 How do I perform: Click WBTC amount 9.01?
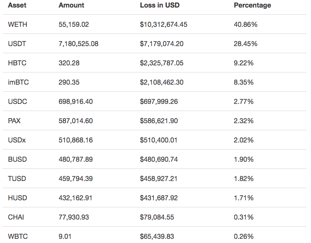pos(65,237)
